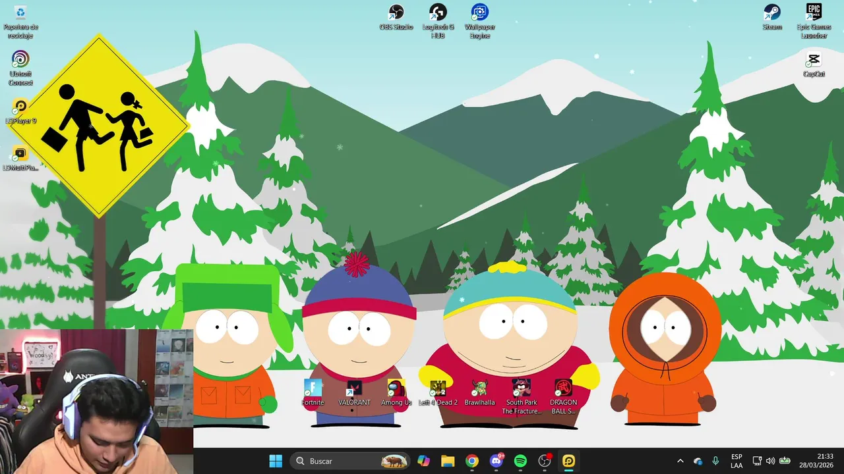Select the Fortnite desktop icon

tap(313, 393)
